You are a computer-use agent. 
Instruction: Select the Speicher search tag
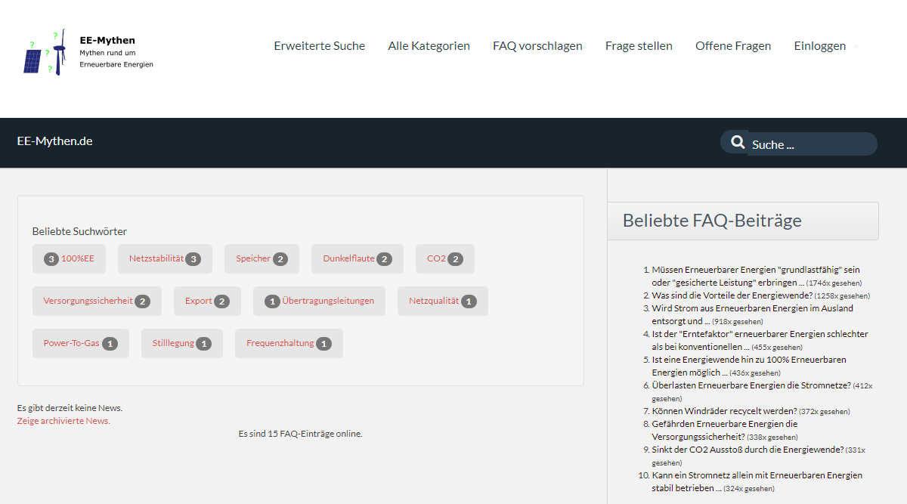point(262,258)
